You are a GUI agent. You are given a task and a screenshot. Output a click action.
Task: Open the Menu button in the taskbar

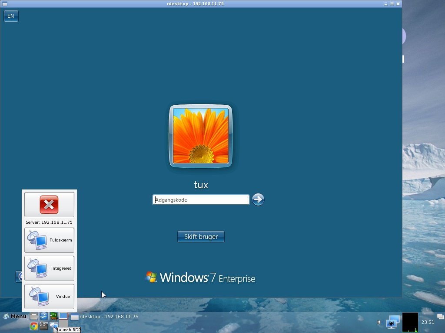point(15,316)
